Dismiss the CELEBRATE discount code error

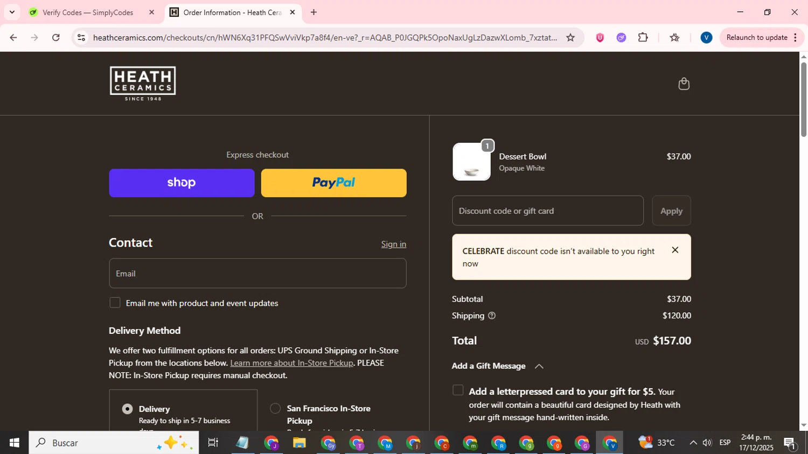(675, 250)
